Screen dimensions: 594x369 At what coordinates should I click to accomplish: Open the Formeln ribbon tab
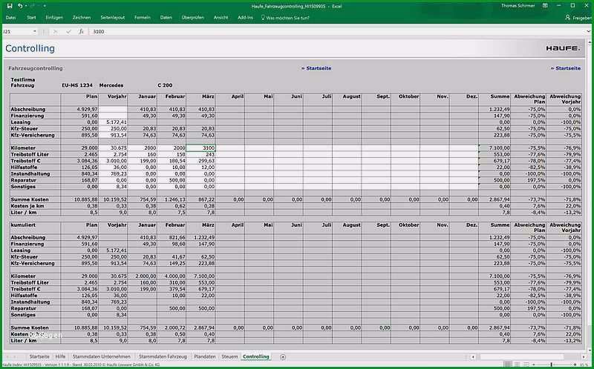143,17
